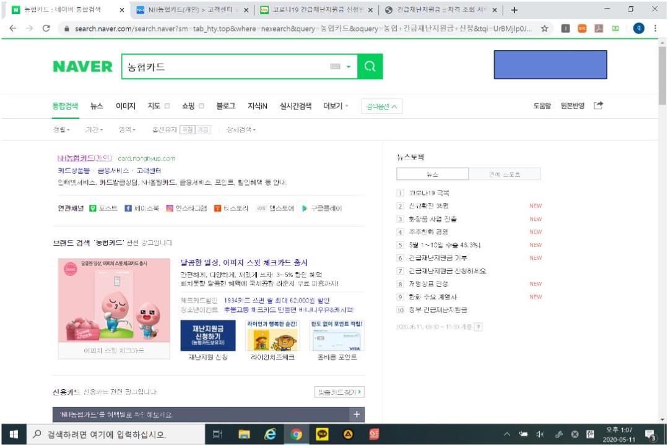Image resolution: width=668 pixels, height=446 pixels.
Task: Open the 재난지원금 신청하기 banner thumbnail
Action: coord(208,335)
